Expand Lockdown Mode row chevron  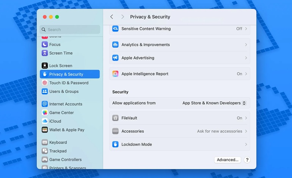tap(246, 144)
